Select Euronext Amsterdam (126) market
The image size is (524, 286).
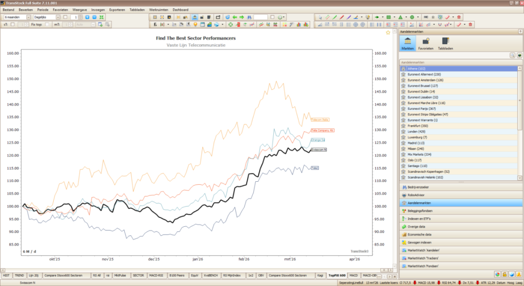458,80
